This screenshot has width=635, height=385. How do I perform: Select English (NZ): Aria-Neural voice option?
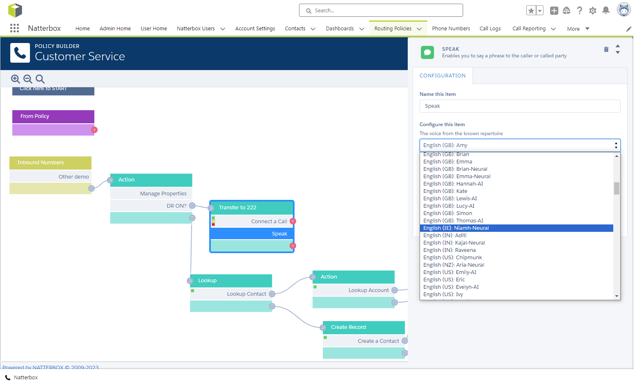516,265
